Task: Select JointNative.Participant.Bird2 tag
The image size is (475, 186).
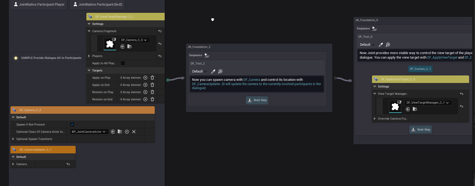Action: pyautogui.click(x=98, y=5)
